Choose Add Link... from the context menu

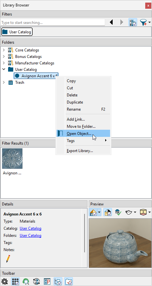pos(83,119)
